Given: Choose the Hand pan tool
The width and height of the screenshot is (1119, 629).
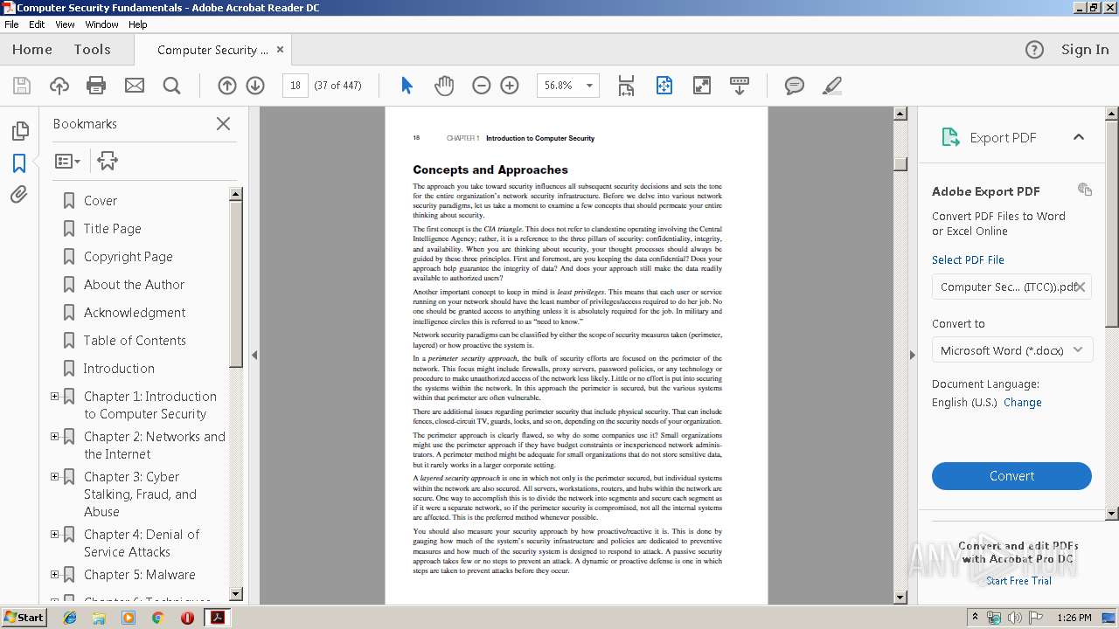Looking at the screenshot, I should 444,86.
